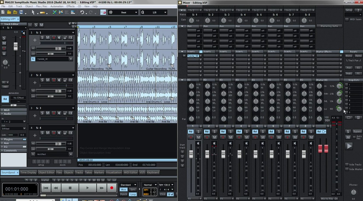
Task: Switch to the Object Editor tab
Action: pyautogui.click(x=46, y=172)
